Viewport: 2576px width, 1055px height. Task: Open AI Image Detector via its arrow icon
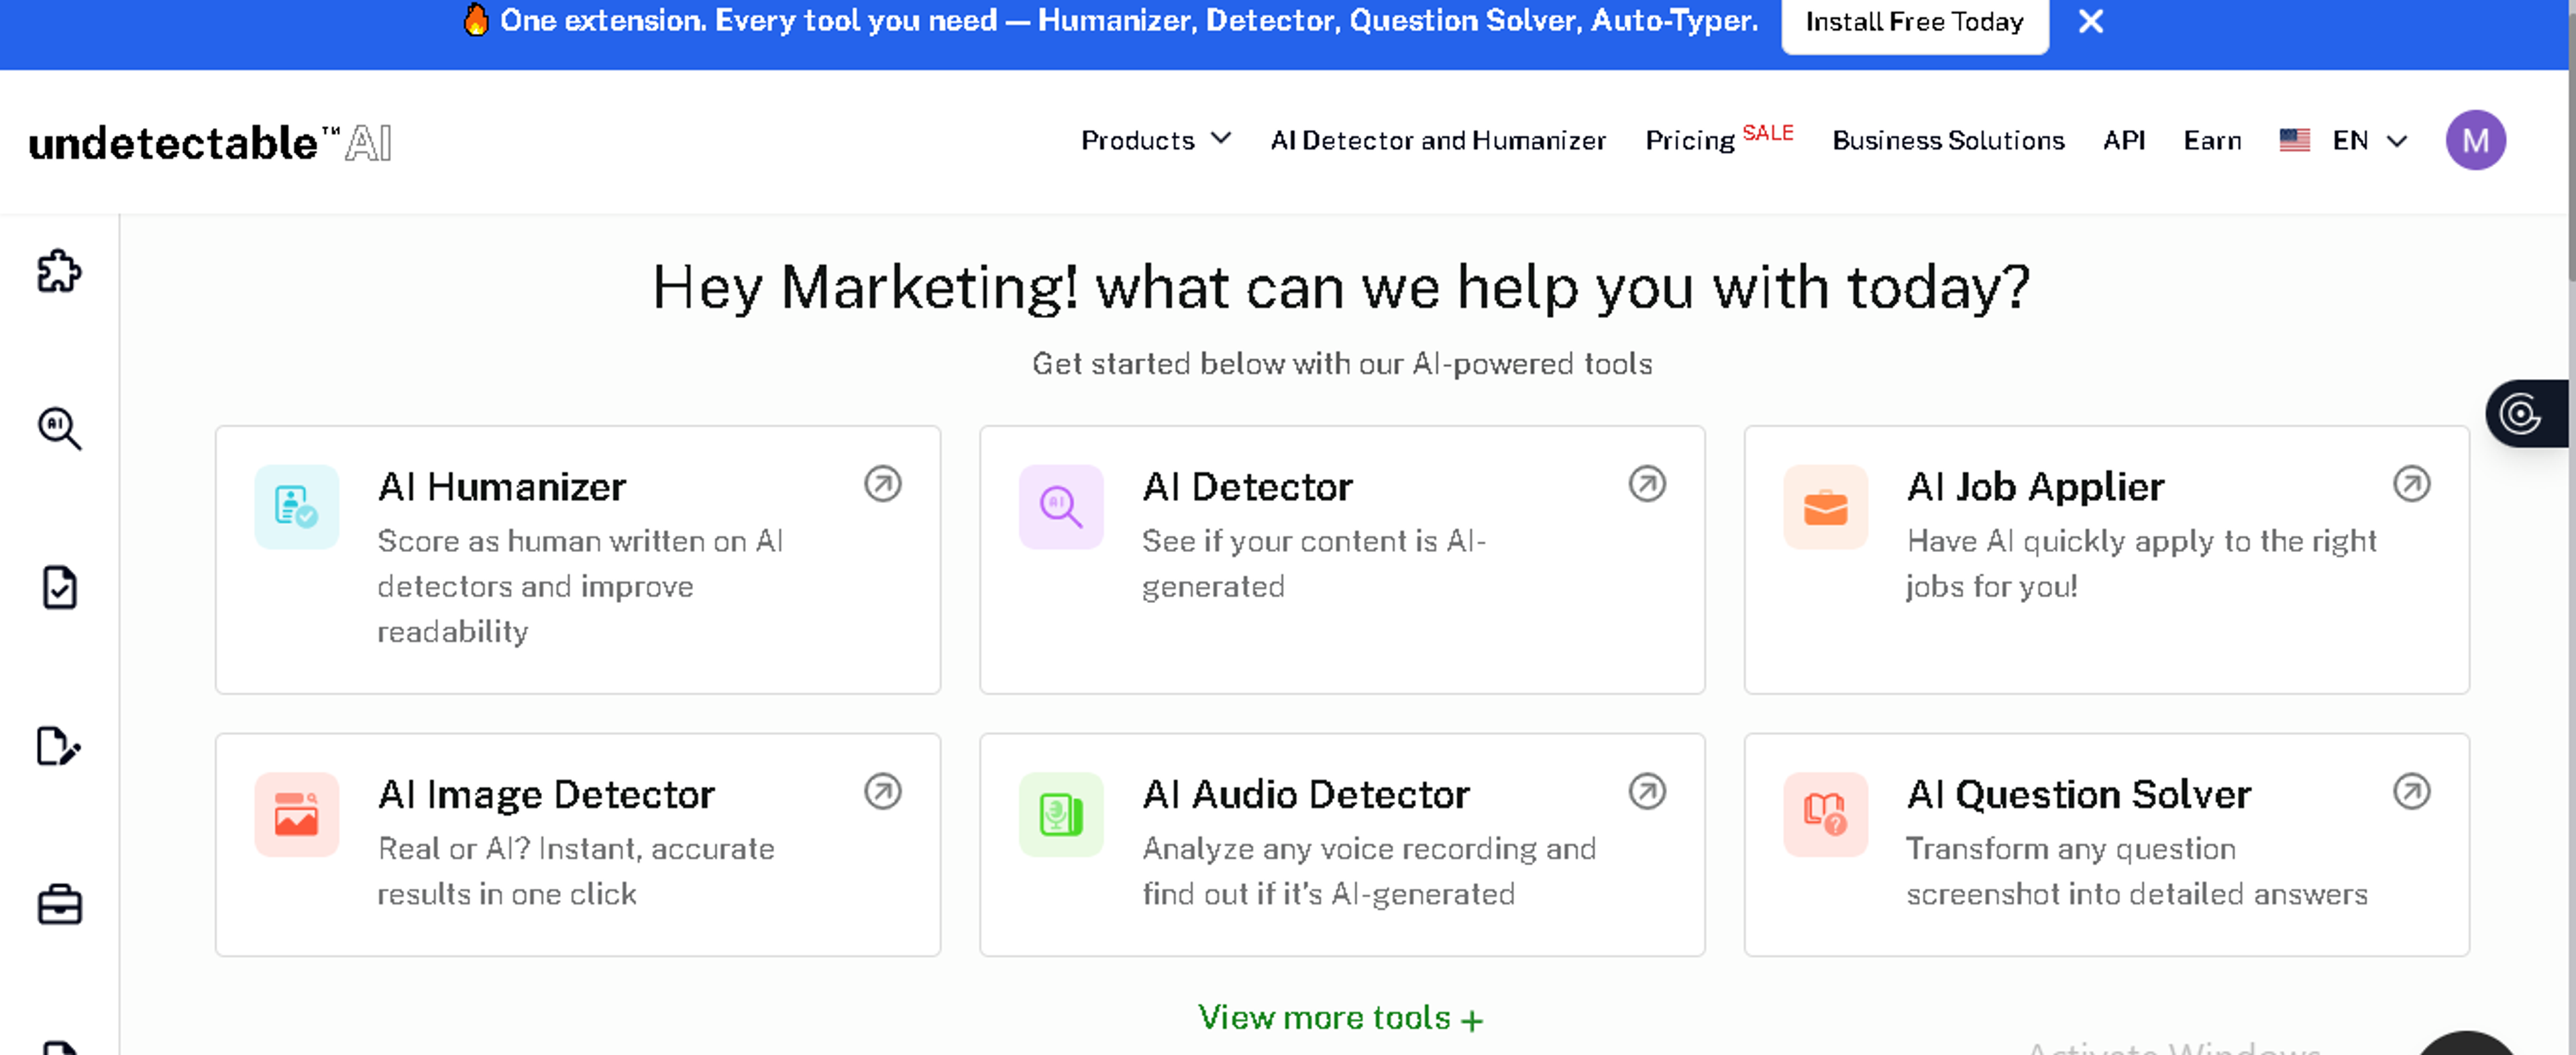click(x=883, y=791)
